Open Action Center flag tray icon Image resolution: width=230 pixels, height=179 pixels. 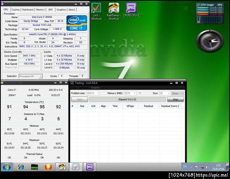point(196,167)
